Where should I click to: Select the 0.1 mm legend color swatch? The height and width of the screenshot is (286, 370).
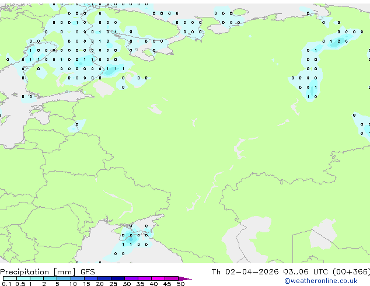(10, 278)
